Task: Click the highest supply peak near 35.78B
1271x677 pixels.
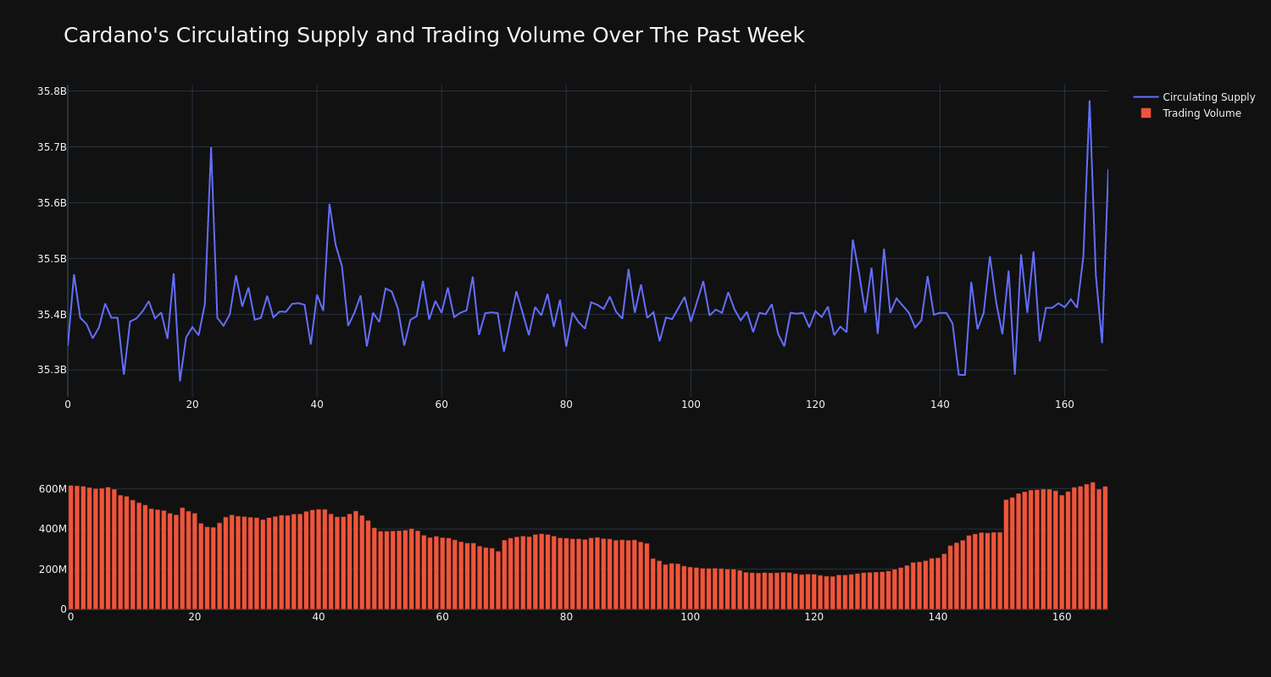Action: click(1090, 102)
